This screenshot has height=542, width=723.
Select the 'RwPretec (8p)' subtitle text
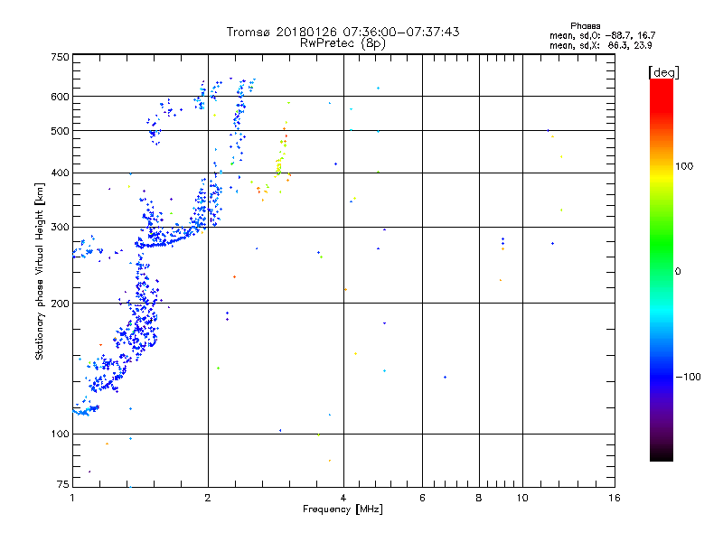343,43
